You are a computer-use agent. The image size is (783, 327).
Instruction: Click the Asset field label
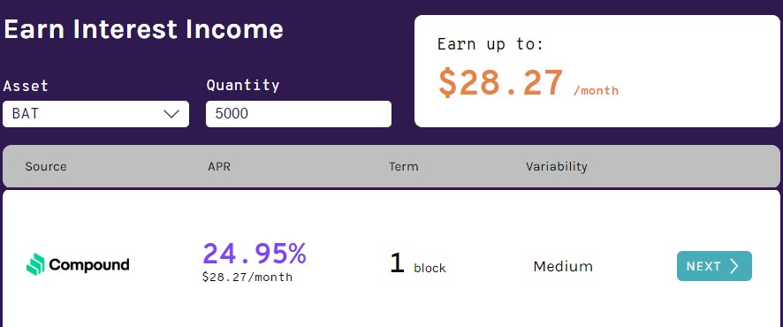coord(26,86)
